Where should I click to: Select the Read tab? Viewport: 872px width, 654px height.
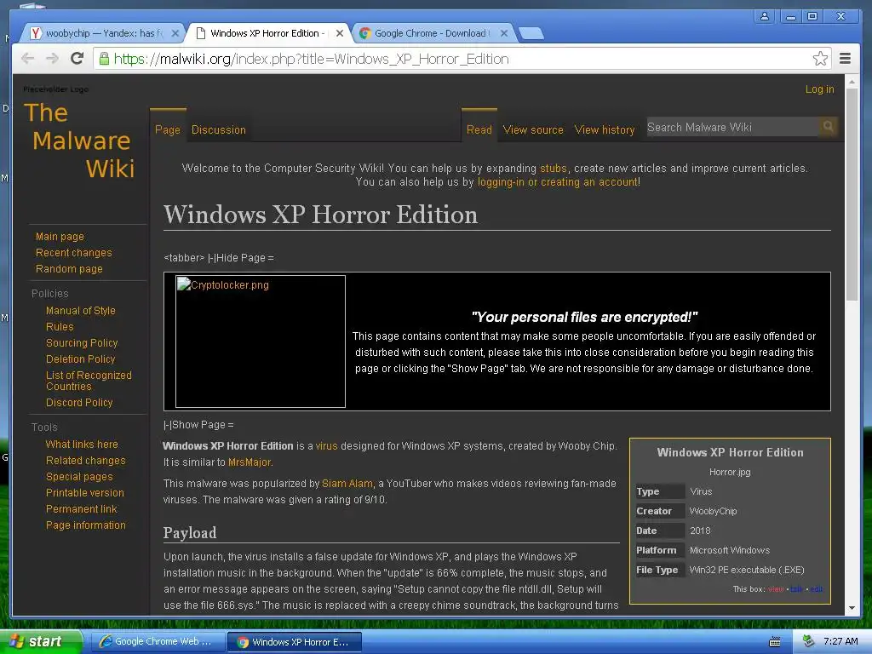tap(479, 129)
